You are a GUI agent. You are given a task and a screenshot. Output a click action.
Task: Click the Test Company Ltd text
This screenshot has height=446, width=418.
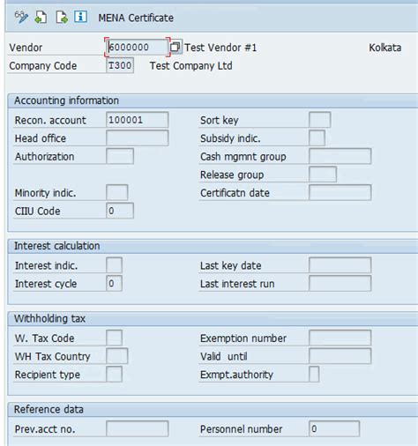click(191, 66)
